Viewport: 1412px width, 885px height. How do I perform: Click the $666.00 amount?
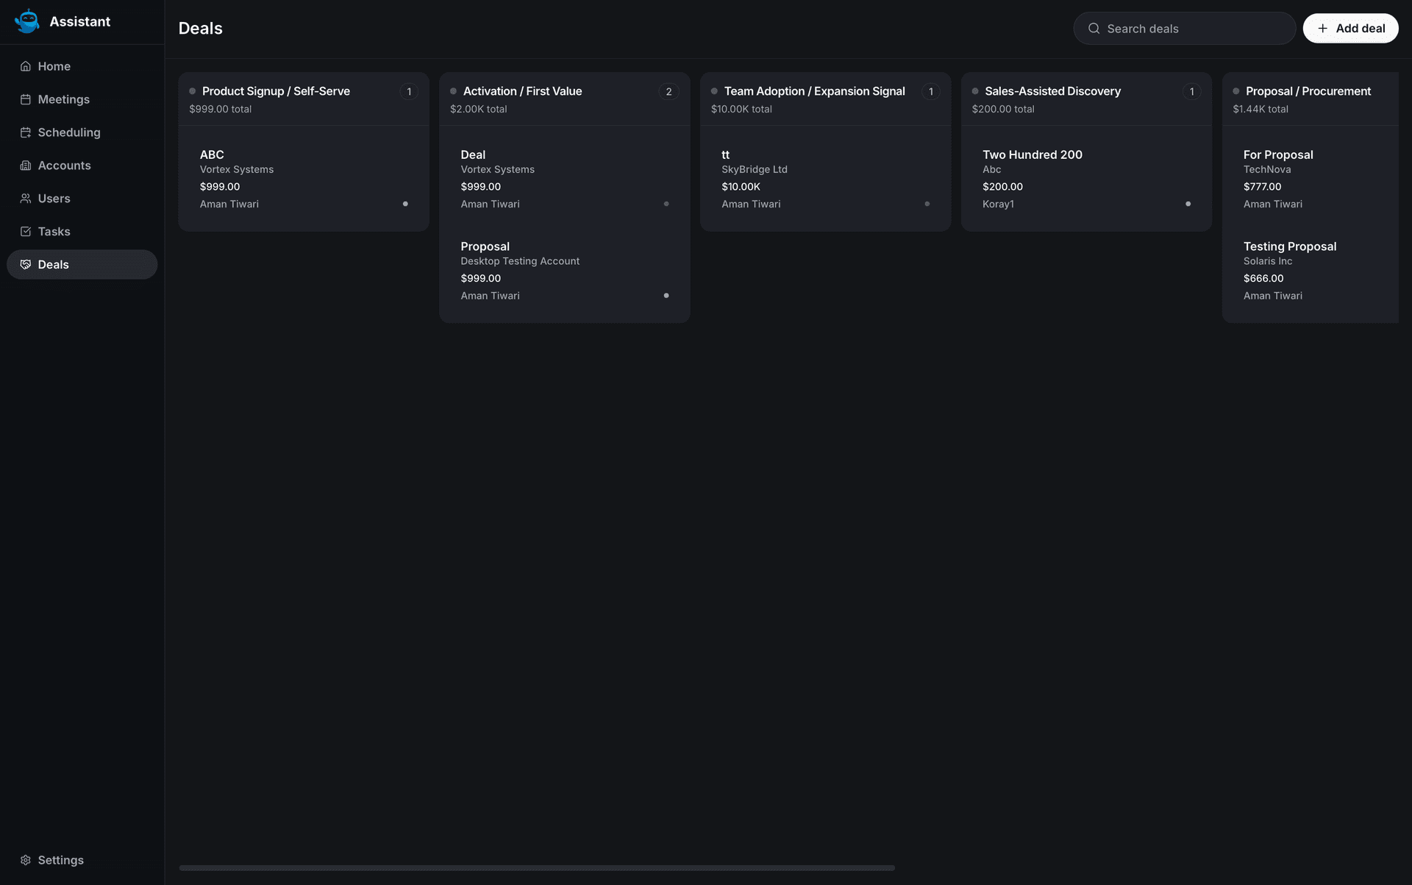click(1263, 278)
